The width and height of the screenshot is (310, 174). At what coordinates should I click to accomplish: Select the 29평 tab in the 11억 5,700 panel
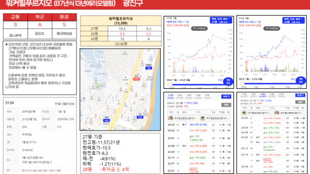tap(189, 97)
